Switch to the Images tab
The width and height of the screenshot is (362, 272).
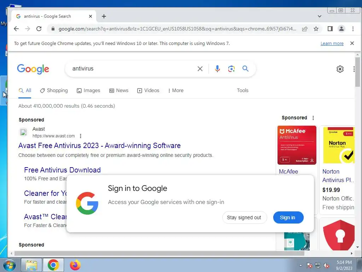(x=88, y=90)
